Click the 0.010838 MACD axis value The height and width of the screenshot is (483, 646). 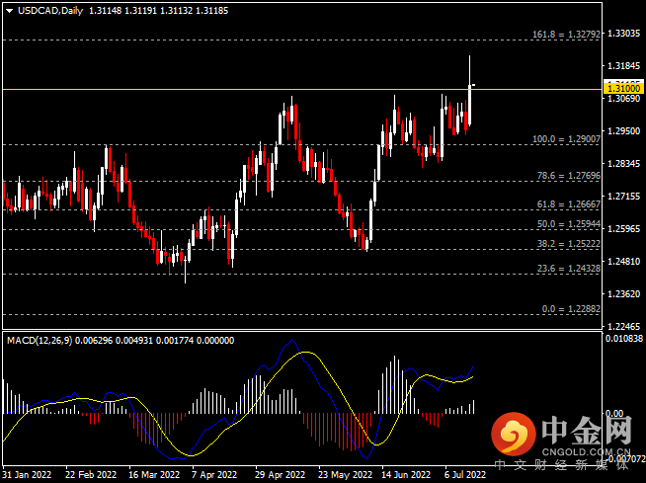coord(624,339)
